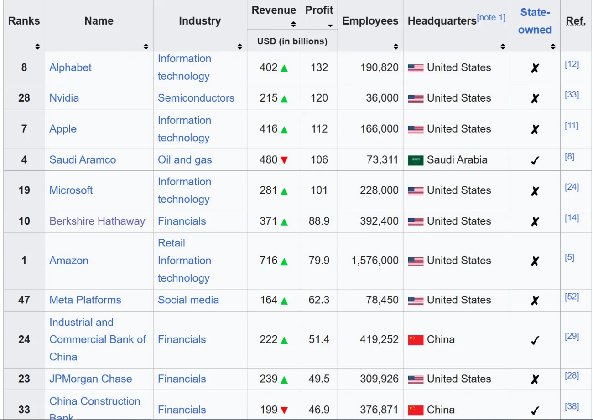Viewport: 593px width, 420px height.
Task: Open the Saudi Aramco link
Action: coord(83,159)
